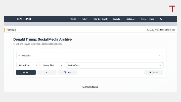The image size is (181, 102).
Task: Click the Roll Call logo
Action: [24, 19]
